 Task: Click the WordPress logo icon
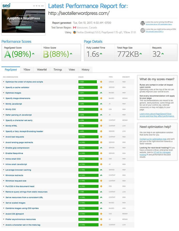click(x=143, y=23)
